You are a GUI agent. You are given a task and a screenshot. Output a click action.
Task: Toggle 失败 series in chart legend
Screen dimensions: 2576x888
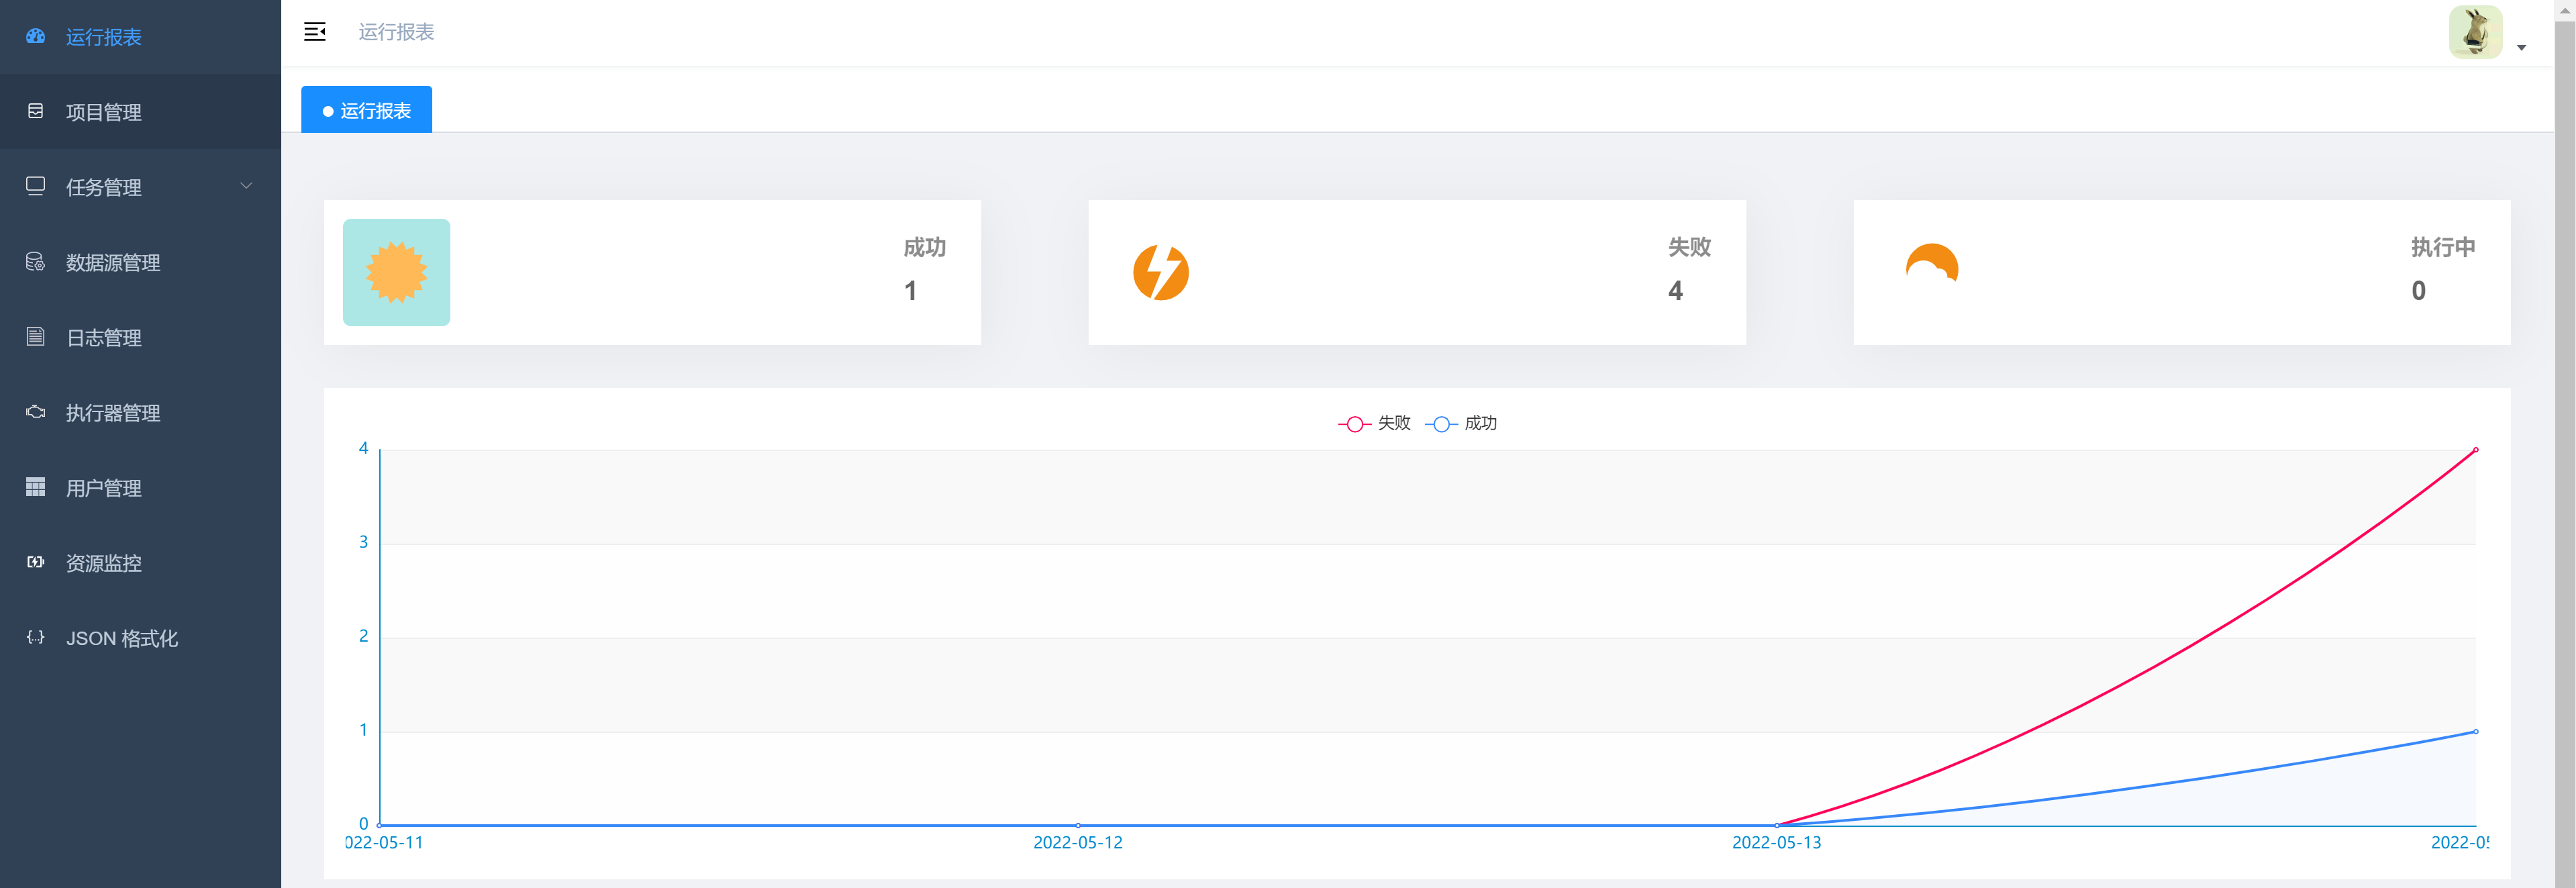point(1374,423)
